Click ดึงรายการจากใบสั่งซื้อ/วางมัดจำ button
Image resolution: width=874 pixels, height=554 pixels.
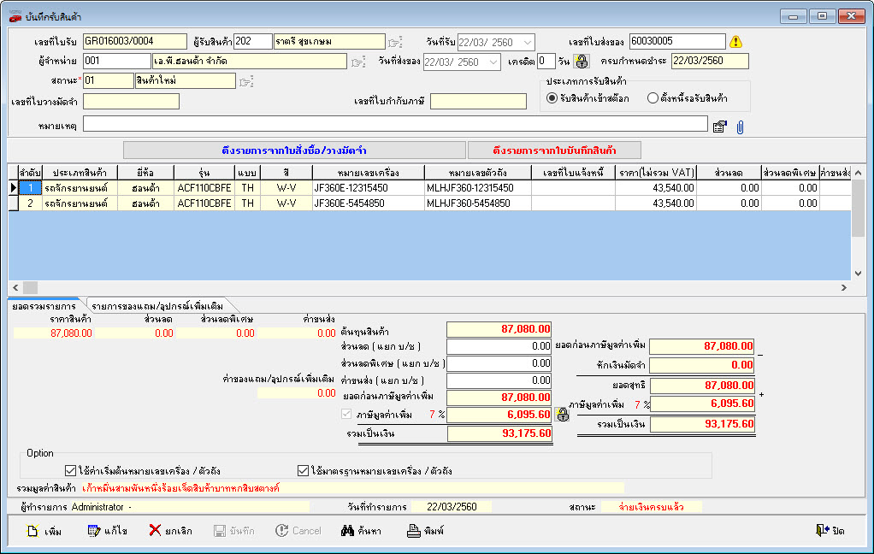point(294,150)
